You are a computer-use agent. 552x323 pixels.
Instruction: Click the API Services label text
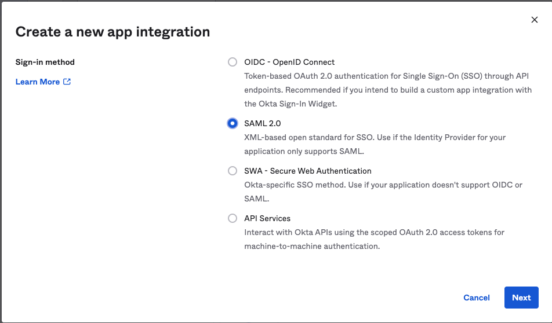(x=267, y=218)
